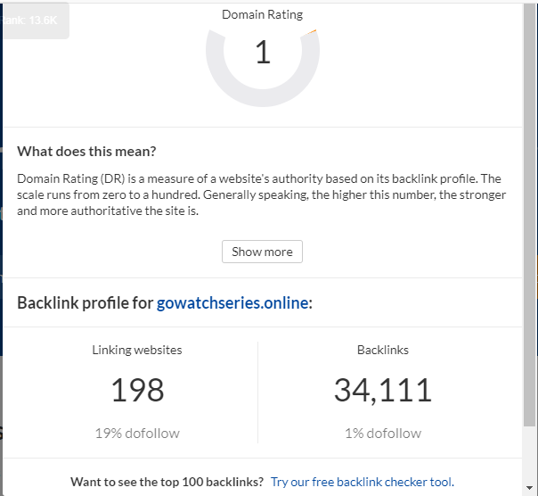
Task: Click the Show more button
Action: click(x=262, y=252)
